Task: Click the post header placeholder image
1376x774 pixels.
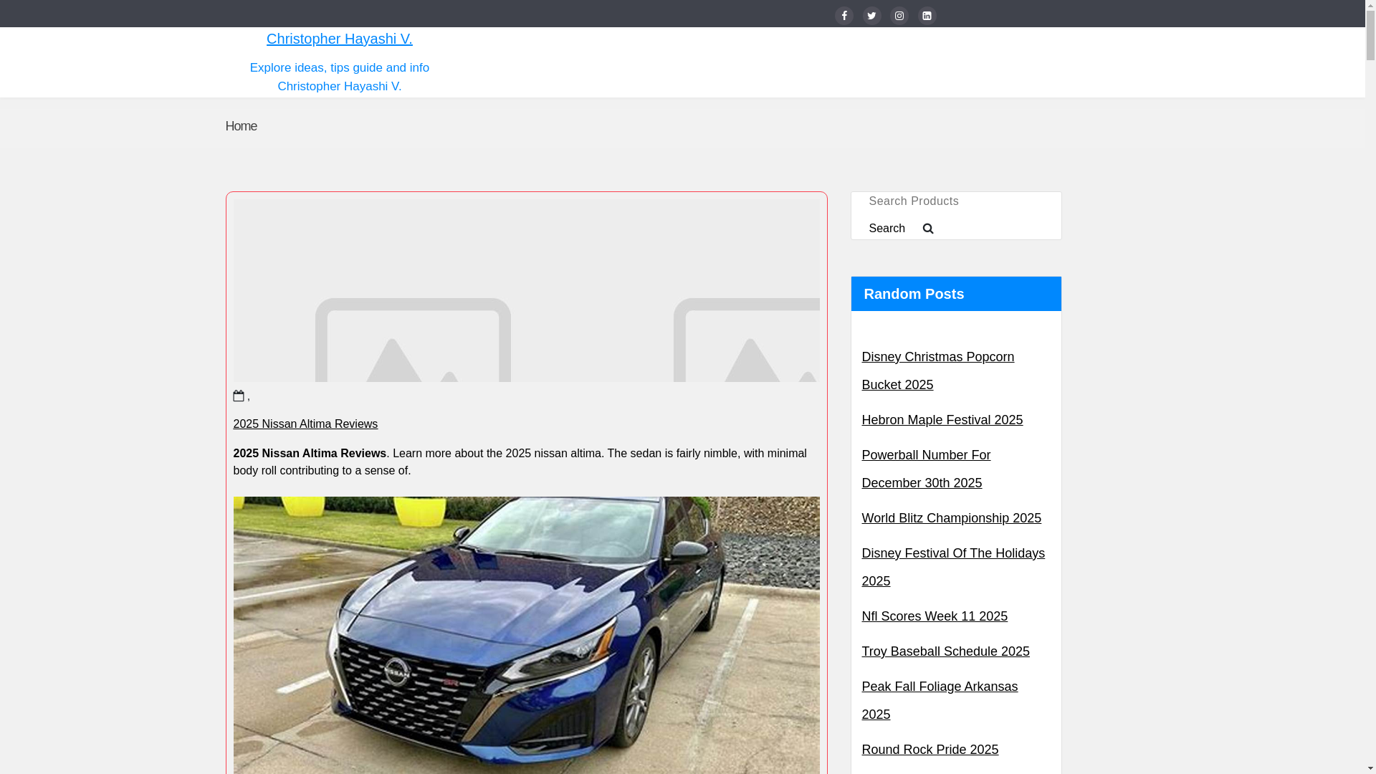Action: click(526, 290)
